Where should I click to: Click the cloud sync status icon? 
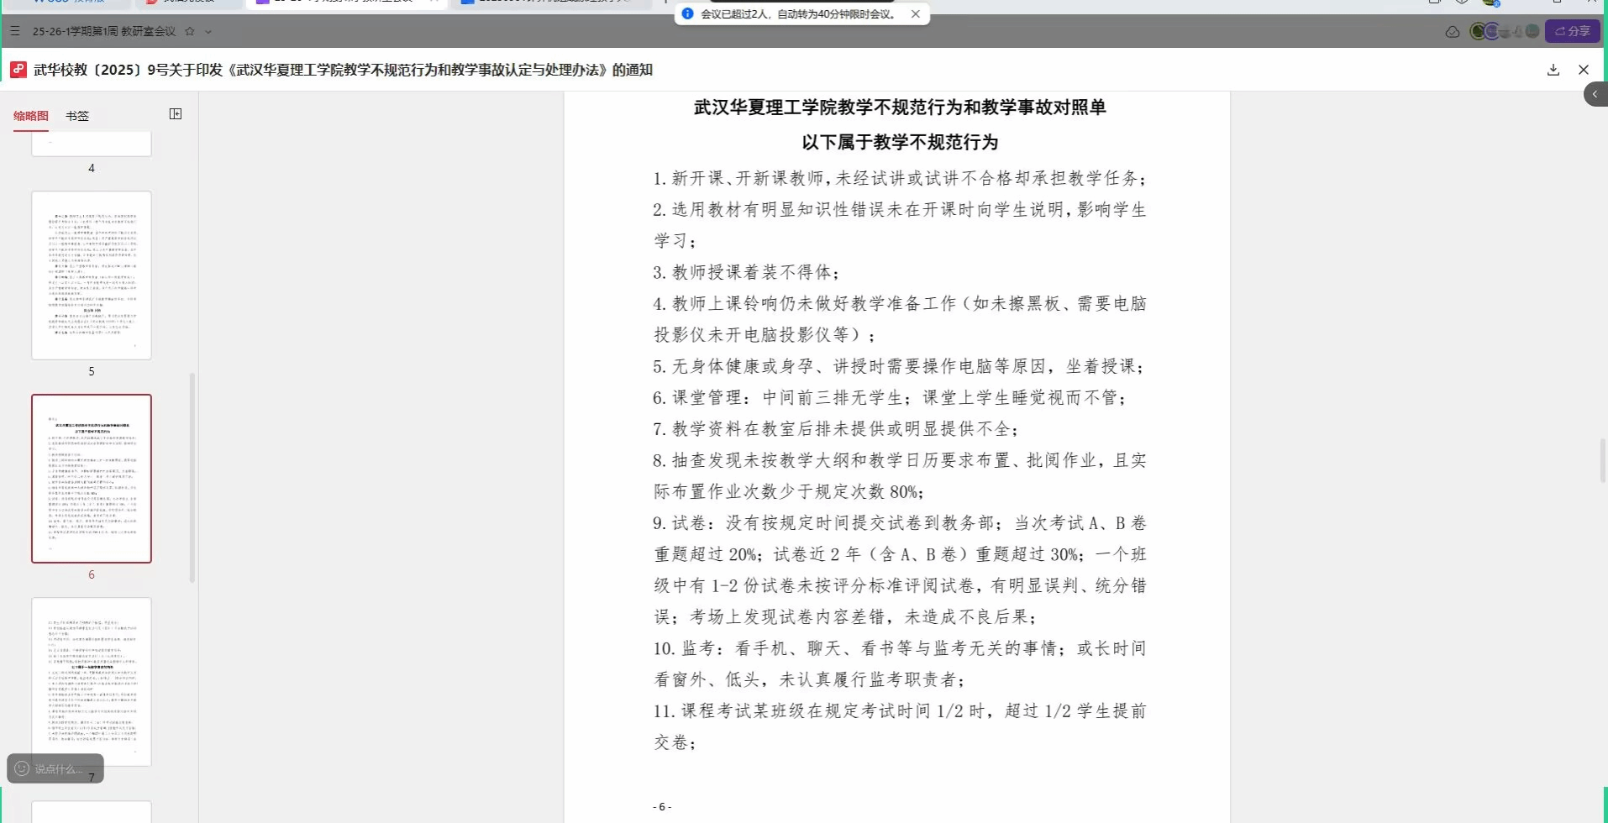(1452, 32)
